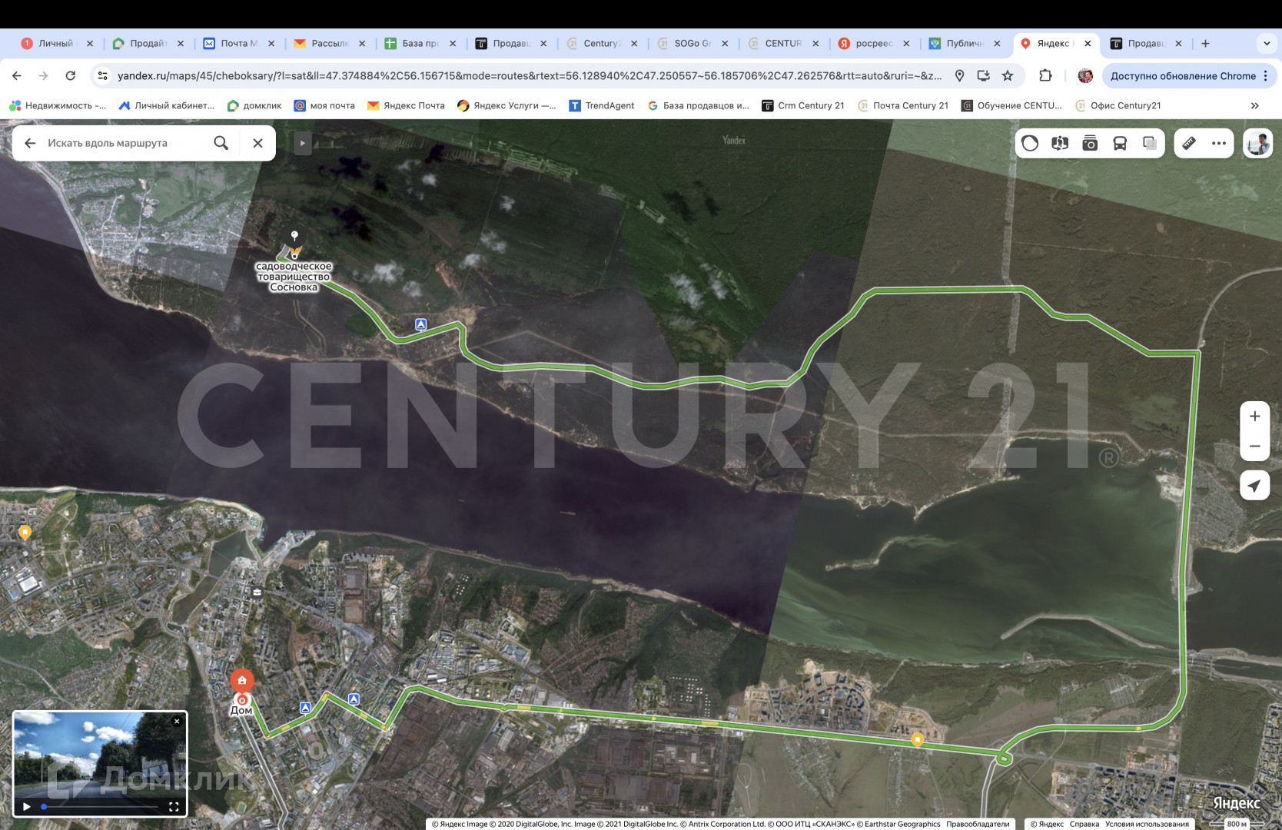Expand the collapsed side panel arrow
The width and height of the screenshot is (1282, 830).
click(x=303, y=143)
